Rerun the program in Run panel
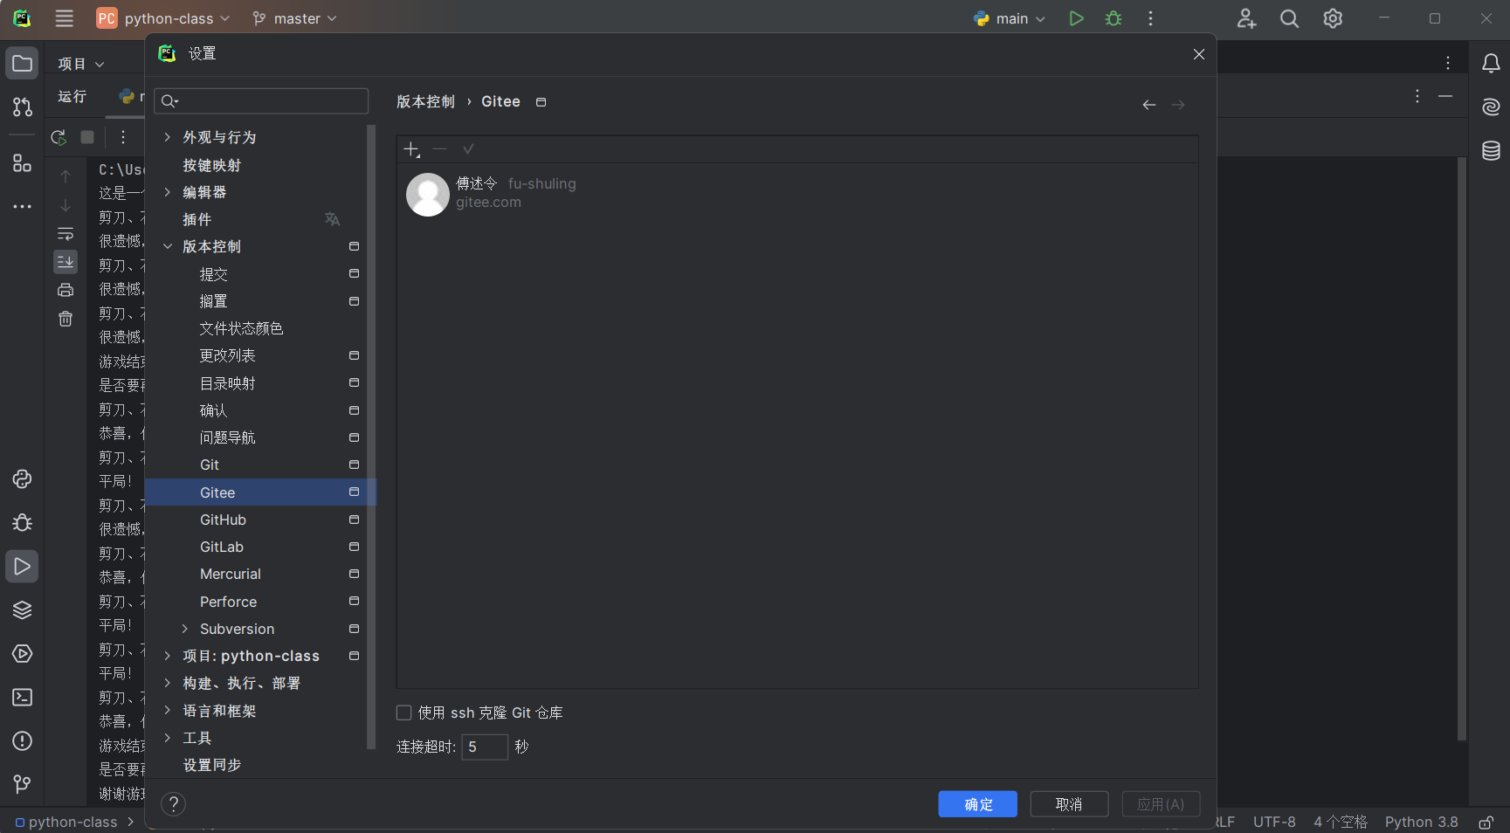 tap(59, 137)
